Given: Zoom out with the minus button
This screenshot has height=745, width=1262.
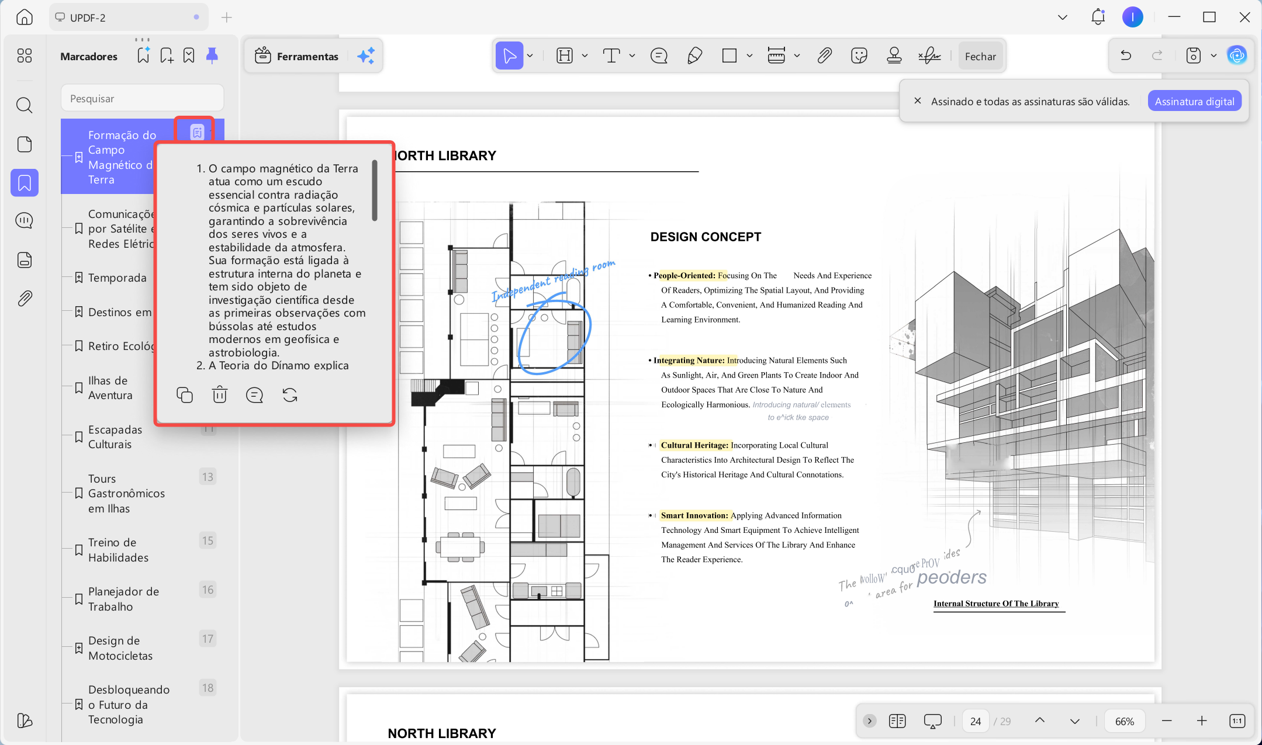Looking at the screenshot, I should pos(1167,720).
